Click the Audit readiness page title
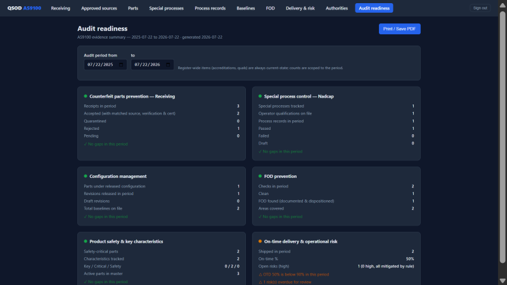The height and width of the screenshot is (285, 507). [x=103, y=28]
